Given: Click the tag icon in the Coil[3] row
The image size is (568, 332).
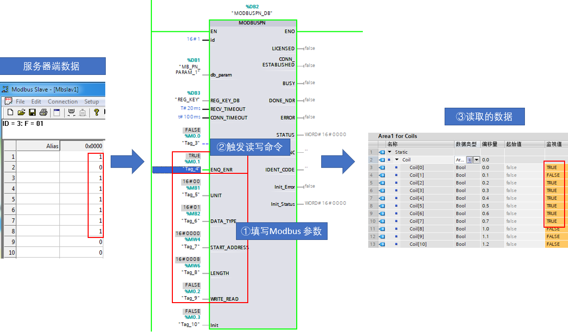Looking at the screenshot, I should coord(382,190).
